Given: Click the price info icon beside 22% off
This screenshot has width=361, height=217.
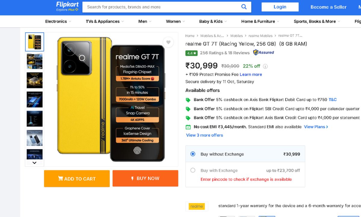Looking at the screenshot, I should pyautogui.click(x=265, y=66).
